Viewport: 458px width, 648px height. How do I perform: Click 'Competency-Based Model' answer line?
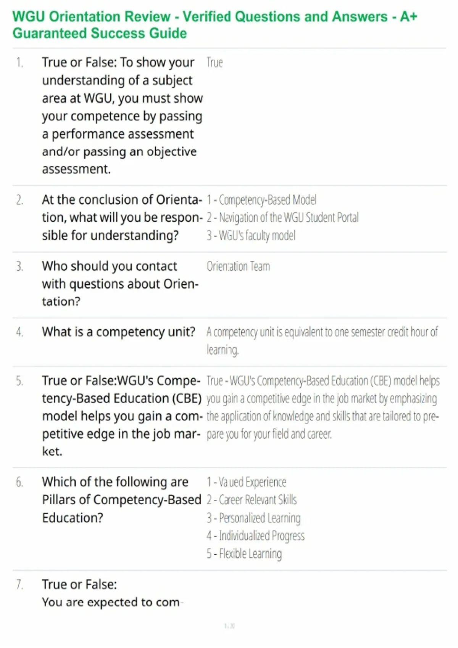click(x=261, y=200)
